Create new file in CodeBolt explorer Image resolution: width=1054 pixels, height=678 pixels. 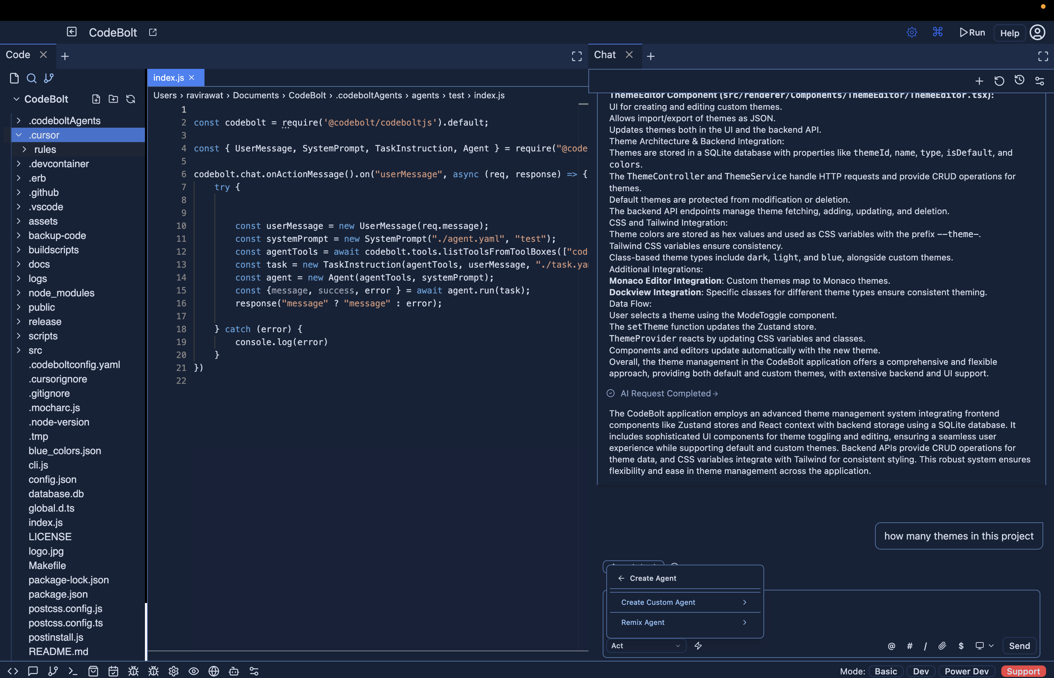click(96, 99)
